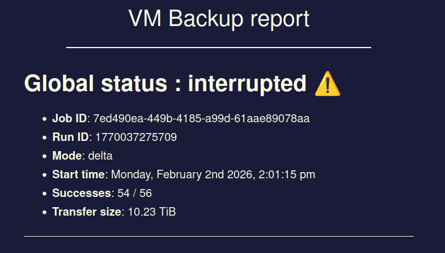Image resolution: width=445 pixels, height=253 pixels.
Task: Click the bullet point beside Mode
Action: click(44, 156)
